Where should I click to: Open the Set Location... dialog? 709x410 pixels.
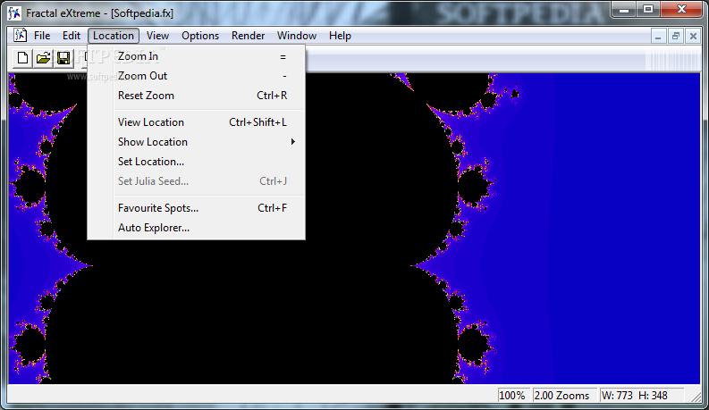pyautogui.click(x=196, y=162)
